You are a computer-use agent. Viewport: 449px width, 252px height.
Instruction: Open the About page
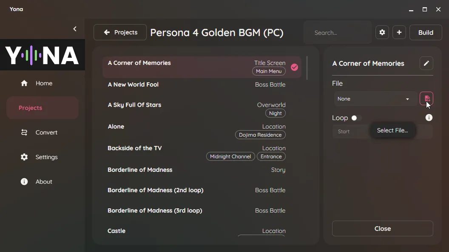43,182
